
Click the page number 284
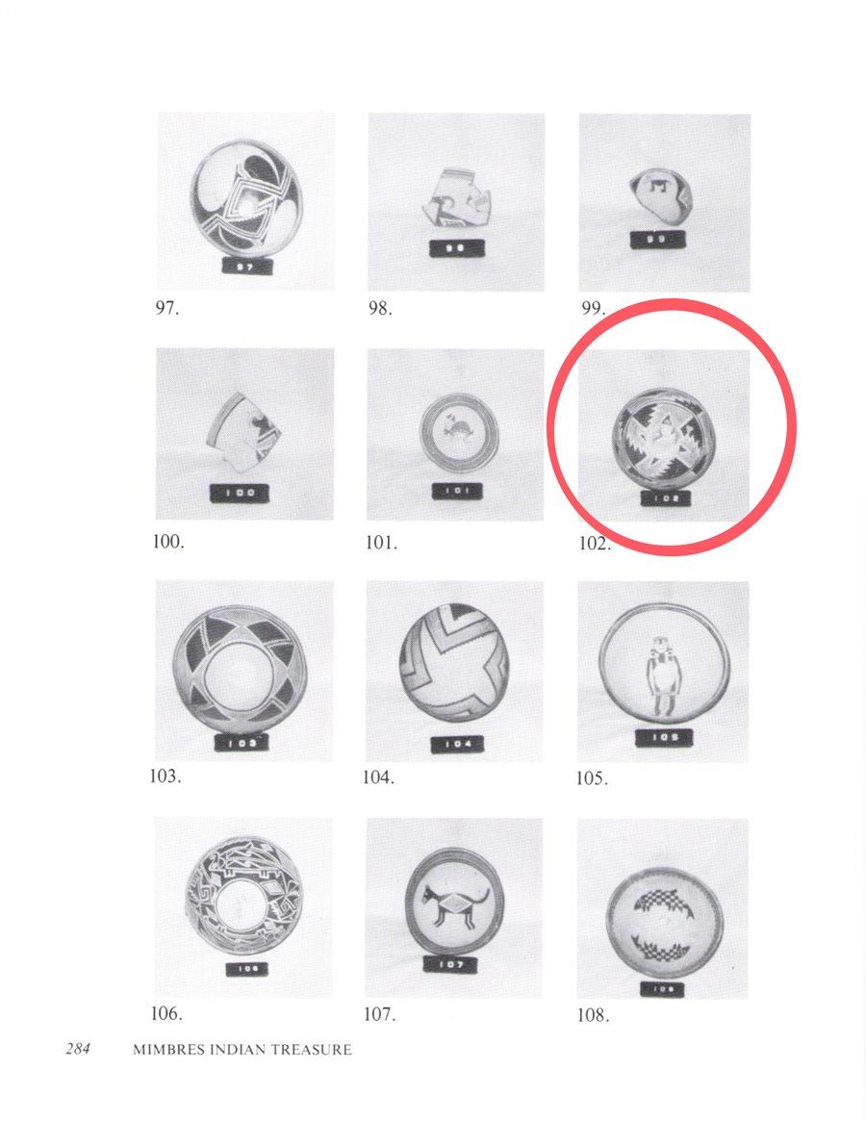(x=78, y=1050)
